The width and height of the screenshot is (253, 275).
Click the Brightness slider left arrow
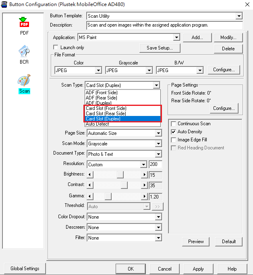90,175
